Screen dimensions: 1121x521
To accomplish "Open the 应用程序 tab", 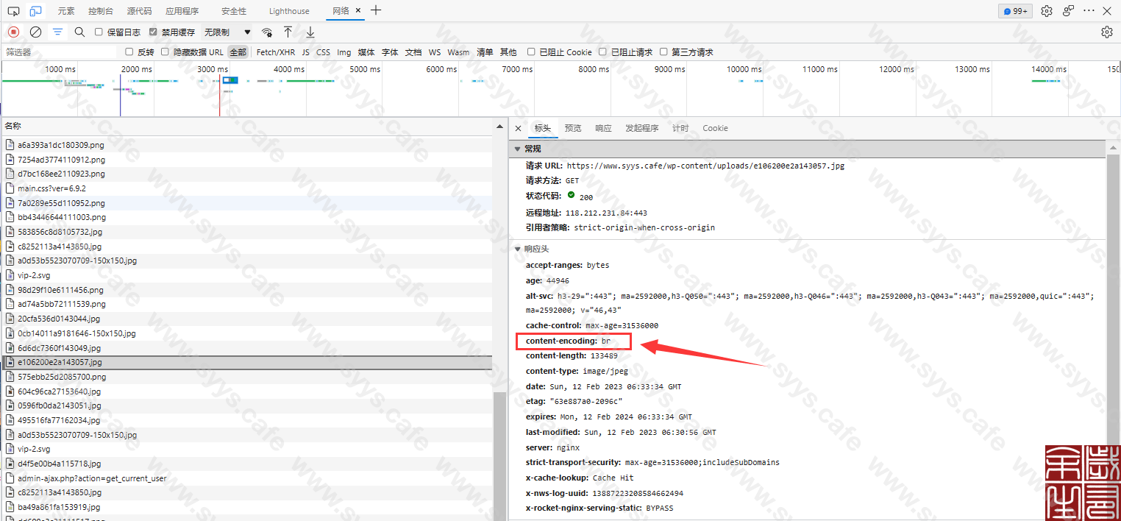I will click(x=182, y=11).
